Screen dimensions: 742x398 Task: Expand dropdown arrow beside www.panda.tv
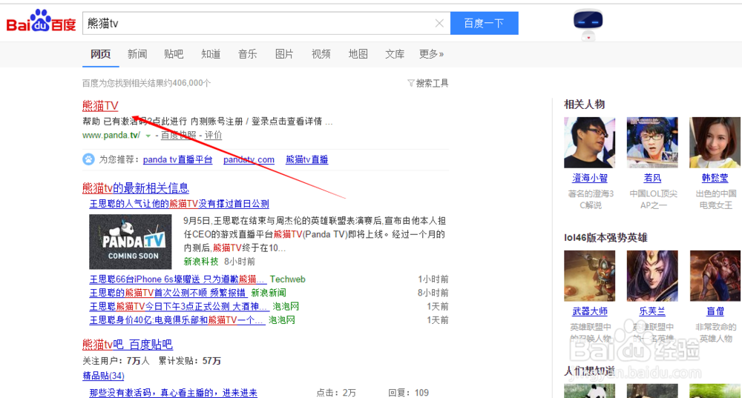[x=148, y=136]
